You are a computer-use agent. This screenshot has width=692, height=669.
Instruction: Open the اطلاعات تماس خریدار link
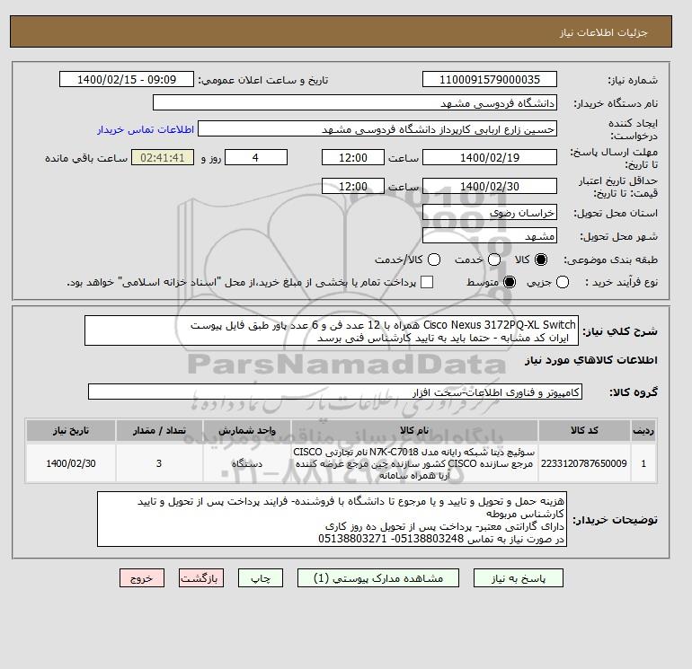(x=146, y=129)
